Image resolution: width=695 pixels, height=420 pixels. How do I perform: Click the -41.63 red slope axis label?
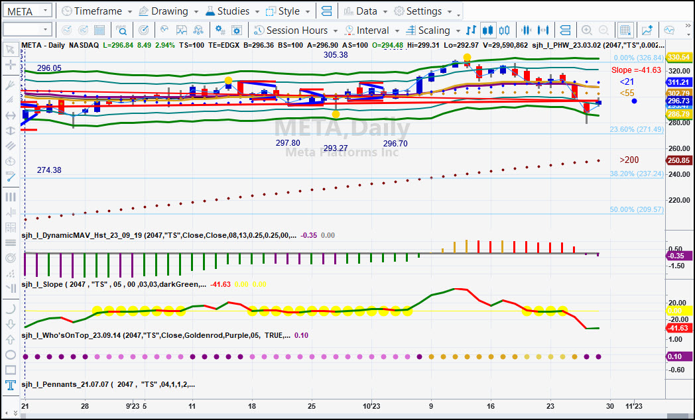[x=678, y=328]
